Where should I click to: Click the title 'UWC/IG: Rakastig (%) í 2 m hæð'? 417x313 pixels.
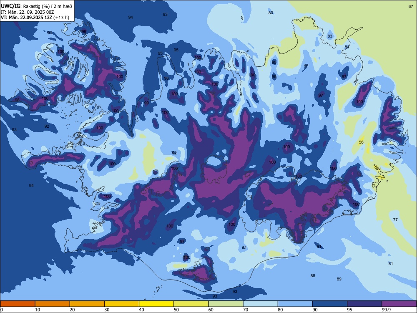coord(36,6)
